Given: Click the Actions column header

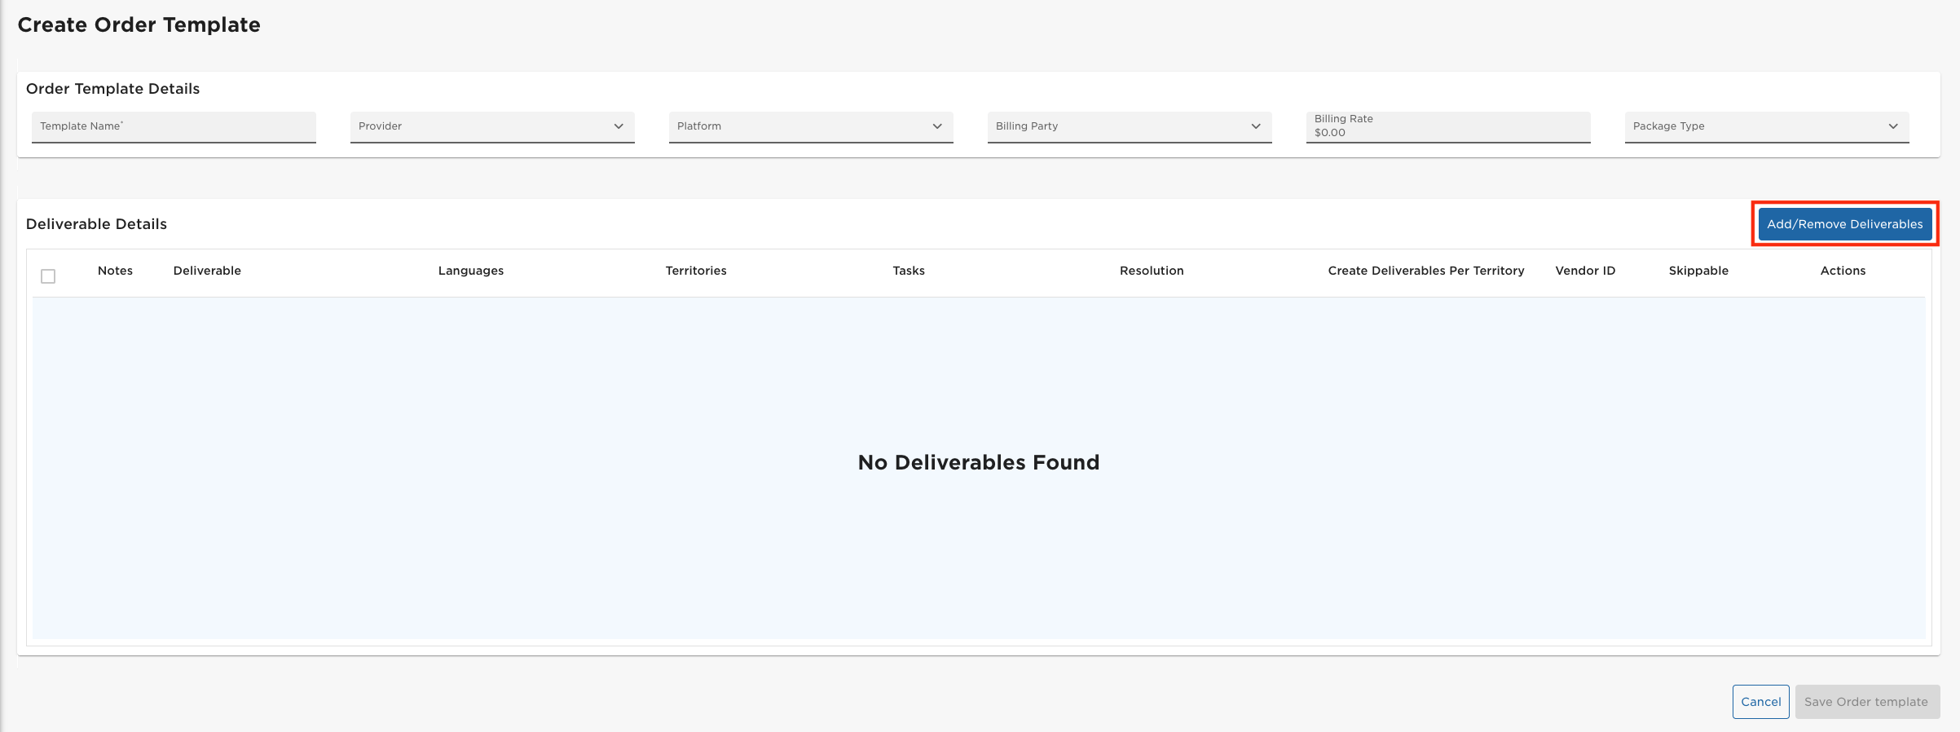Looking at the screenshot, I should point(1843,271).
